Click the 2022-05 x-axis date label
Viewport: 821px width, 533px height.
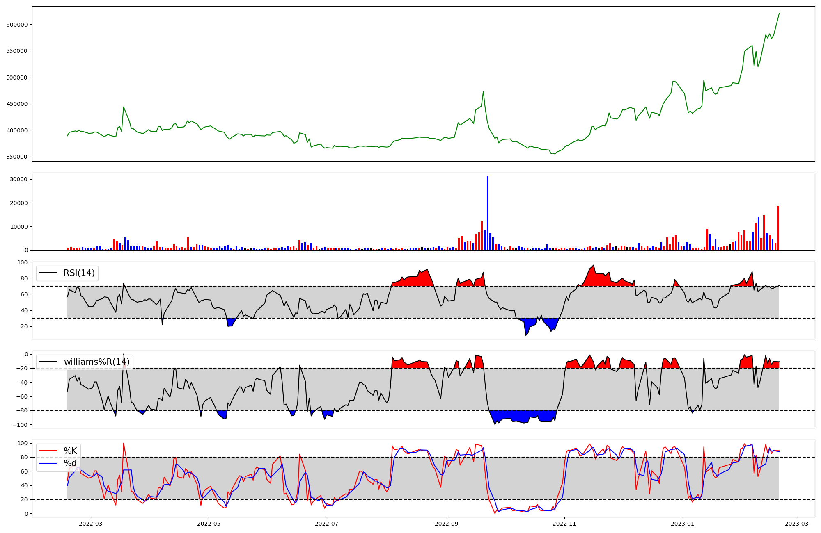coord(209,523)
